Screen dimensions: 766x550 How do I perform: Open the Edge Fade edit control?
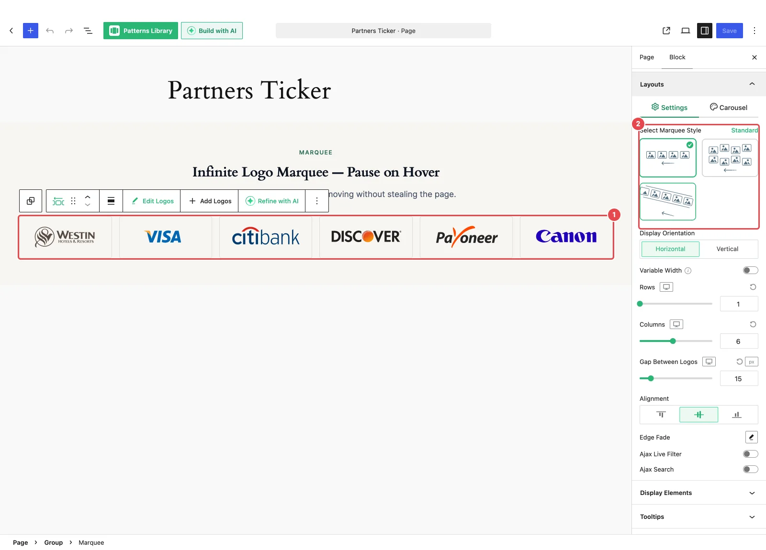[x=752, y=437]
